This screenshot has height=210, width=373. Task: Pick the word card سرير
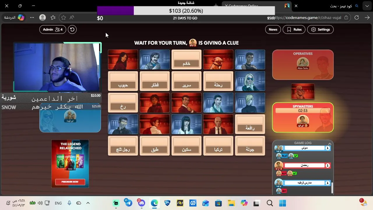click(186, 81)
